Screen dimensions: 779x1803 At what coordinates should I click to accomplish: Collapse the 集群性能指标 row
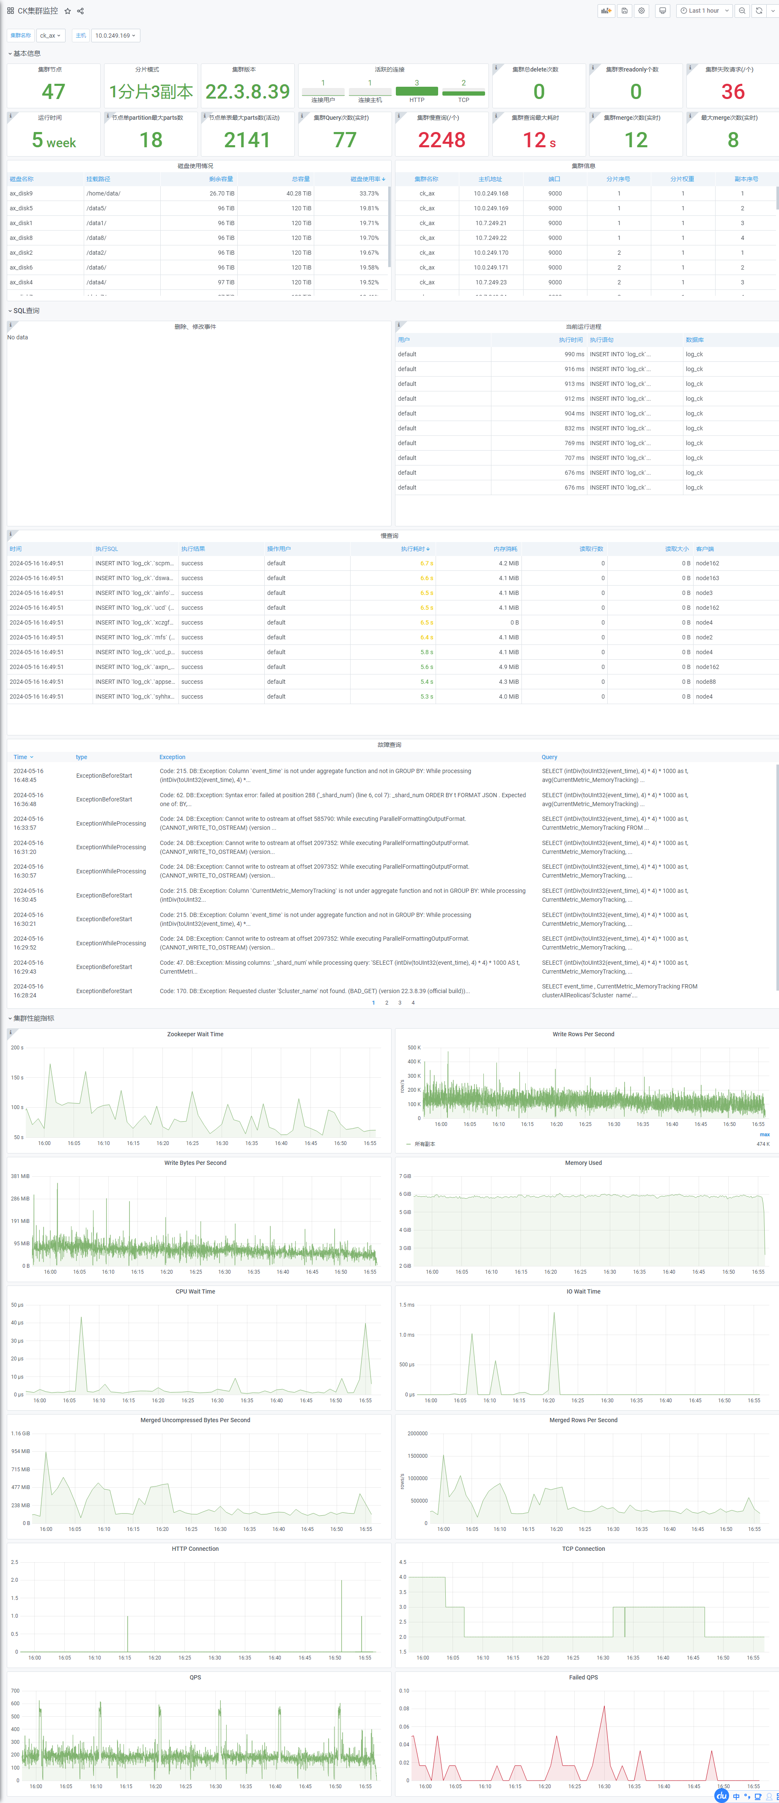31,1018
